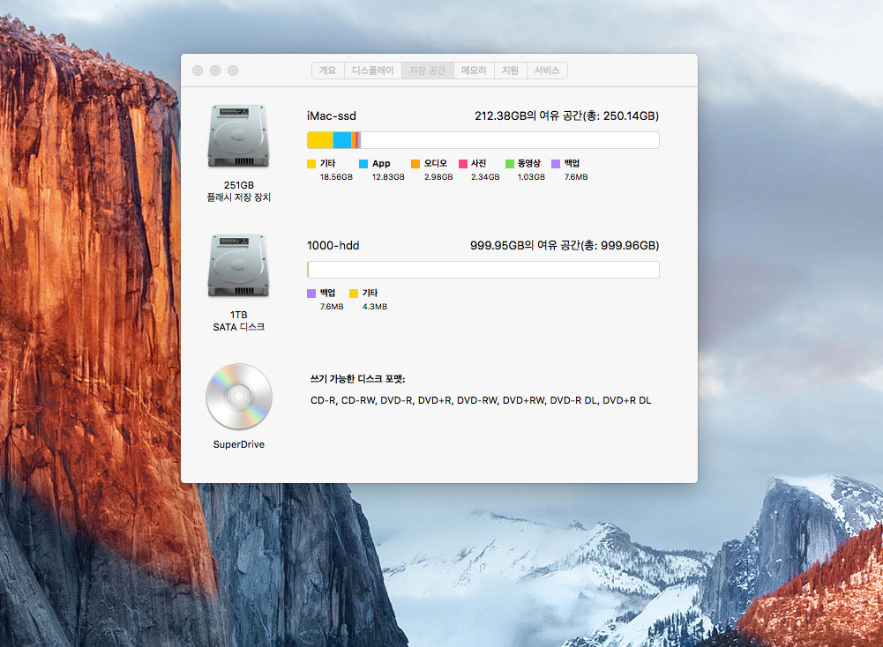Viewport: 883px width, 647px height.
Task: Open the 개요 tab
Action: (327, 71)
